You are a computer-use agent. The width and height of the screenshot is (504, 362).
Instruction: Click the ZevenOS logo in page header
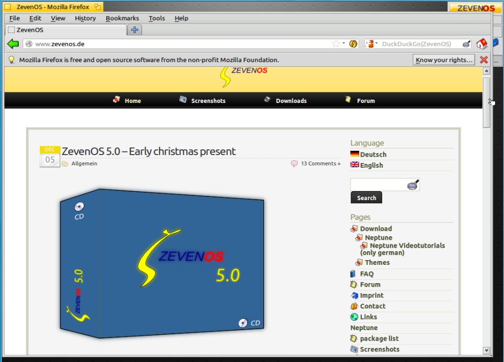click(243, 77)
